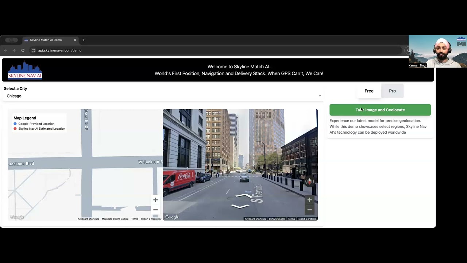Switch to the Pro tab

tap(392, 91)
